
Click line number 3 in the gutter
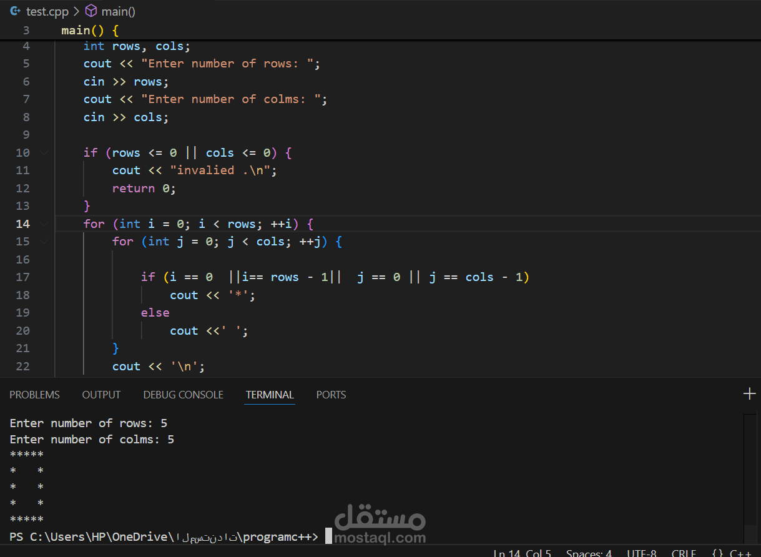(x=26, y=30)
